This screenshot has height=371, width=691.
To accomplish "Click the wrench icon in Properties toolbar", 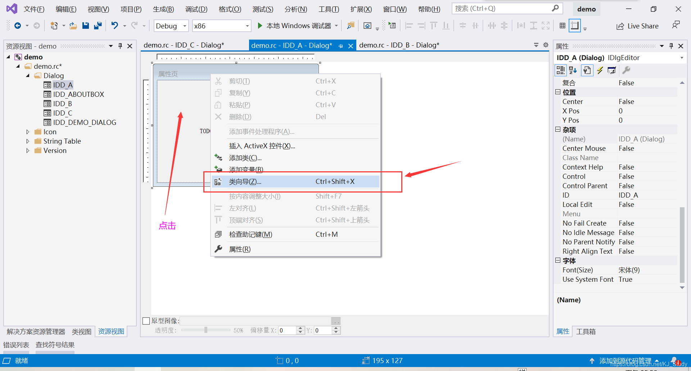I will (626, 70).
